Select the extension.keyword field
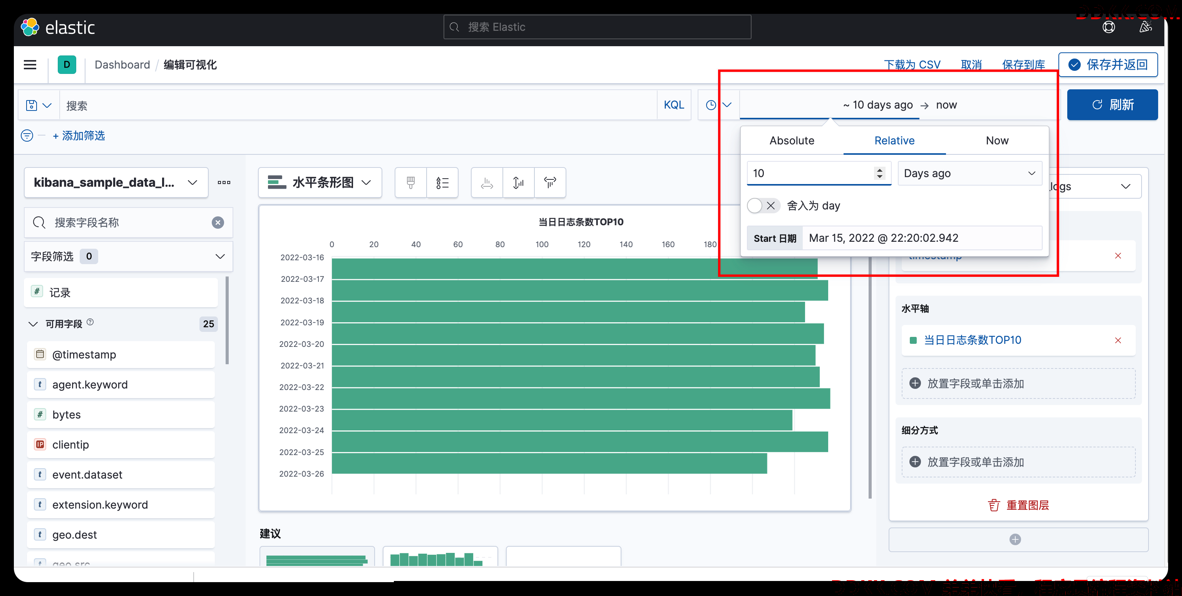Viewport: 1182px width, 596px height. coord(121,505)
